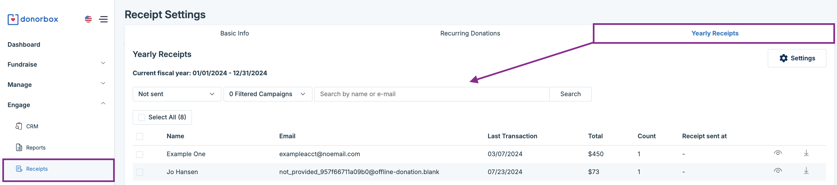Switch to the Recurring Donations tab
The image size is (837, 185).
click(470, 33)
